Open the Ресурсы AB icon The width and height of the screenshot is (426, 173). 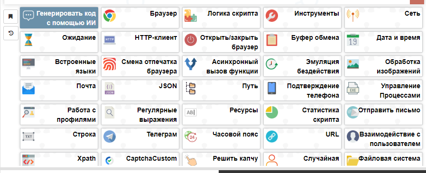(x=191, y=112)
